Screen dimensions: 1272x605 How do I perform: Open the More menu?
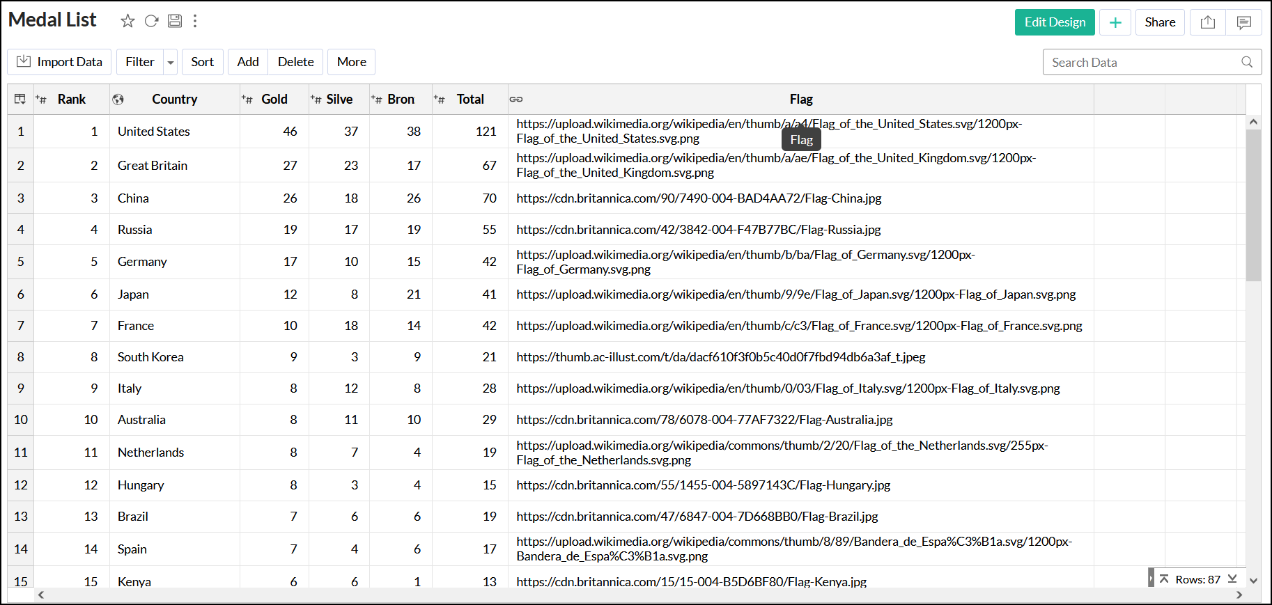click(x=351, y=62)
